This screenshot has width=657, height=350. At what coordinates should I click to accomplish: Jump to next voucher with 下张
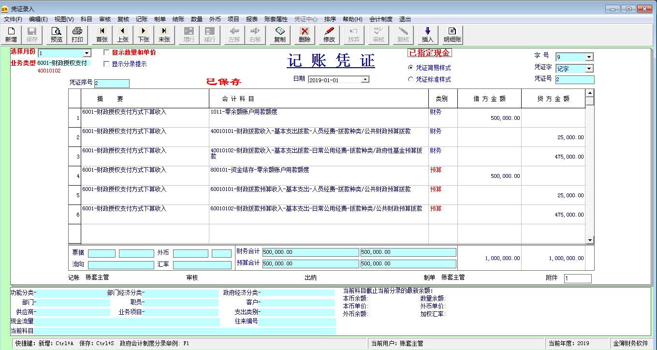tap(144, 35)
